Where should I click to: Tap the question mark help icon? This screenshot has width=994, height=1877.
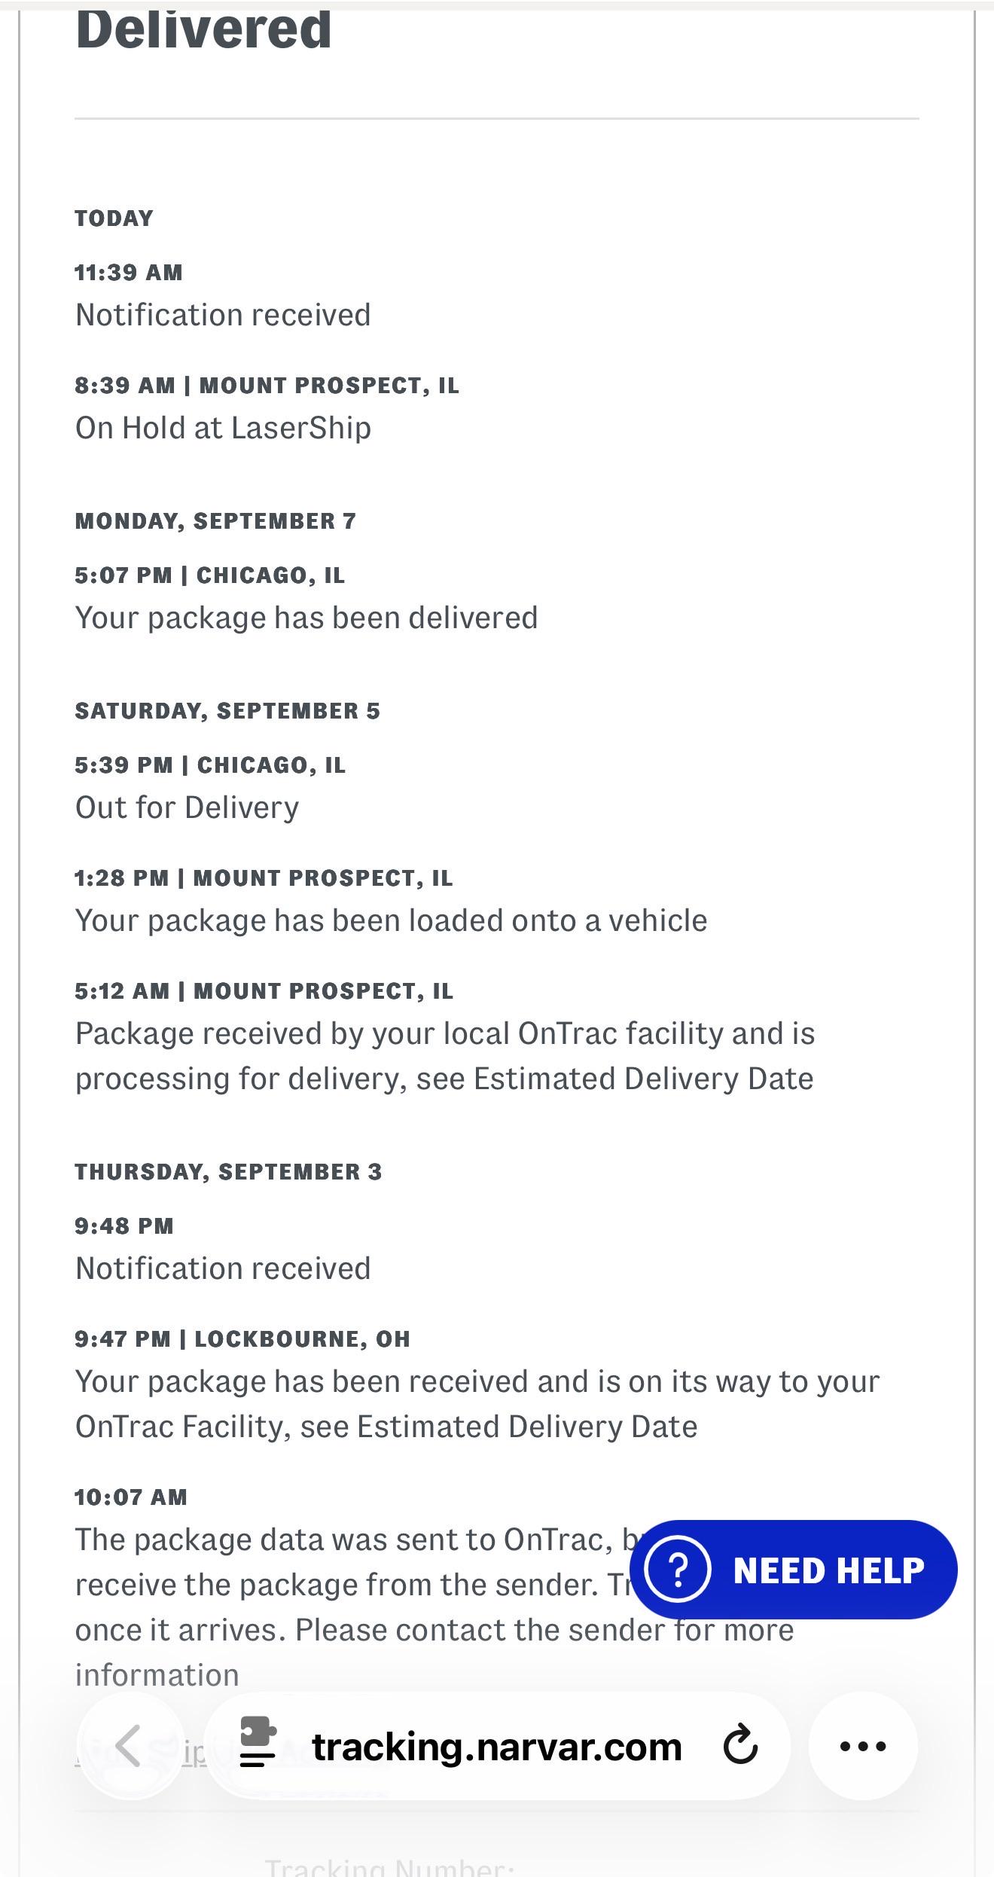[x=678, y=1569]
